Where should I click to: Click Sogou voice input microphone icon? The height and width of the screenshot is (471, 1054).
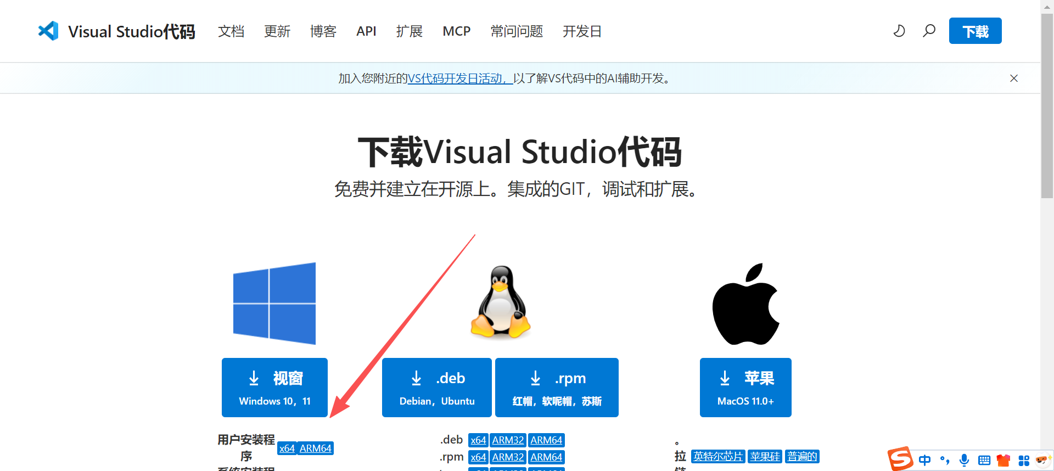[x=964, y=460]
